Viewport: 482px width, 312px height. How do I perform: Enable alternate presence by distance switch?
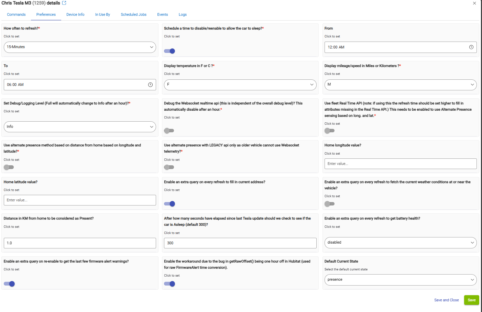(x=9, y=167)
